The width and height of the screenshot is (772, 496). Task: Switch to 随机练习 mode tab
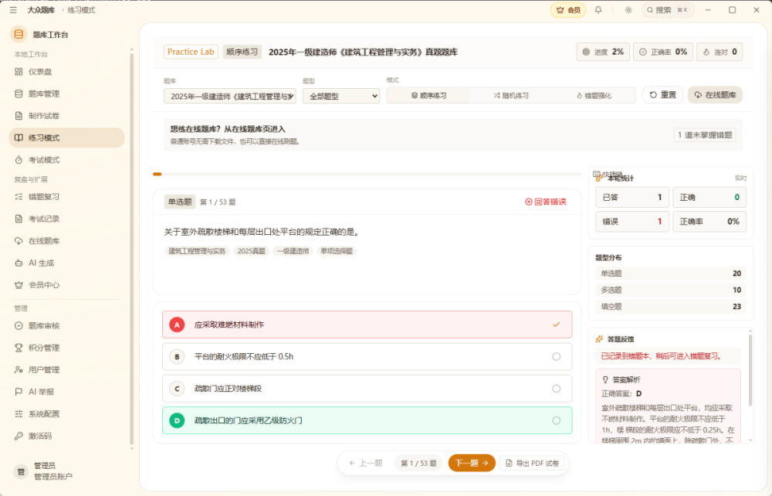[511, 96]
